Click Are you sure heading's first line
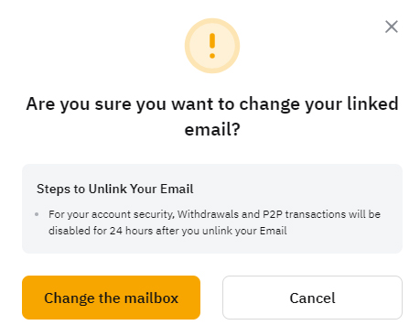Viewport: 420px width, 336px height. [x=212, y=104]
